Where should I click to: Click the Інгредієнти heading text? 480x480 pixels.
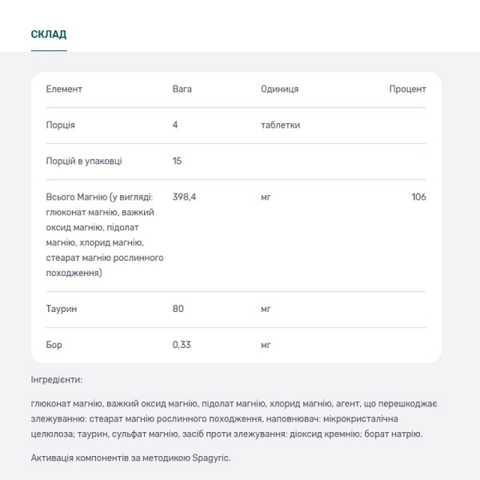tap(56, 380)
